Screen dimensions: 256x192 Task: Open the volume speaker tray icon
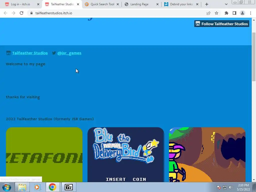coord(230,187)
